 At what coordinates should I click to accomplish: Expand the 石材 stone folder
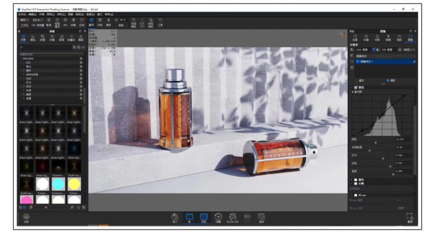[x=24, y=86]
